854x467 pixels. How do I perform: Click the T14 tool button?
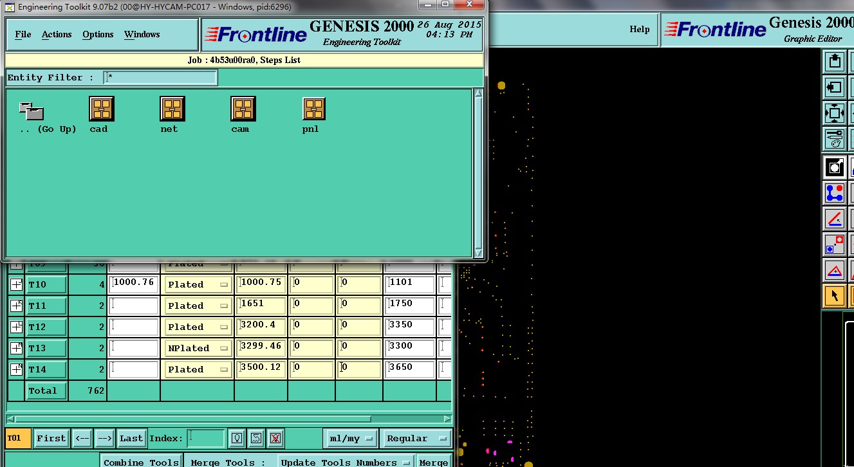[46, 369]
